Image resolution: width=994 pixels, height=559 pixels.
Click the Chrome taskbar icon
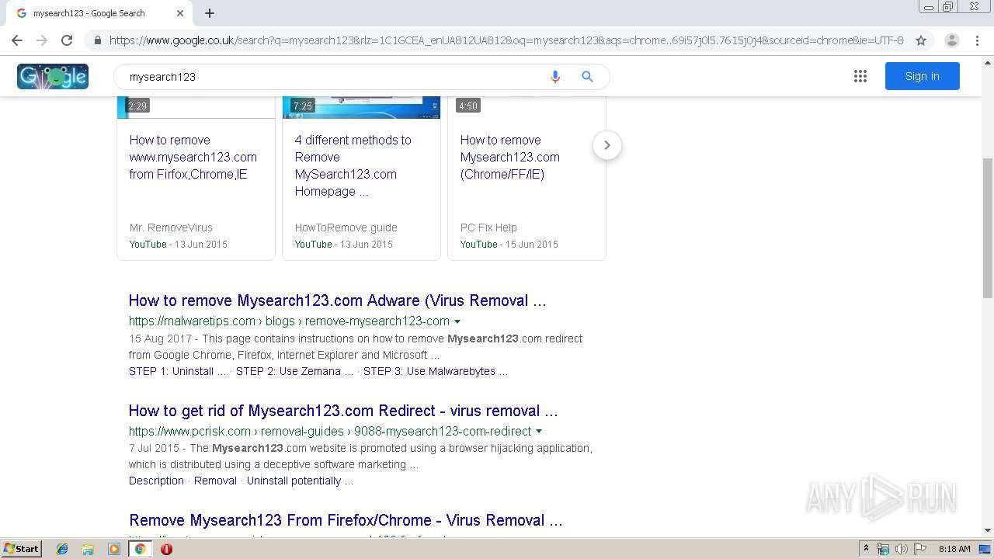click(141, 549)
